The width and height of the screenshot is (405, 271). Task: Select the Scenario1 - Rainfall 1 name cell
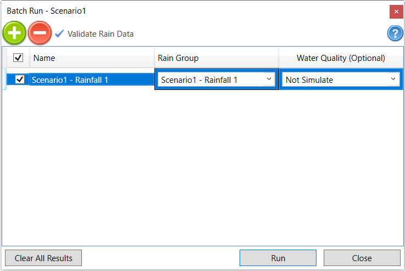coord(91,80)
